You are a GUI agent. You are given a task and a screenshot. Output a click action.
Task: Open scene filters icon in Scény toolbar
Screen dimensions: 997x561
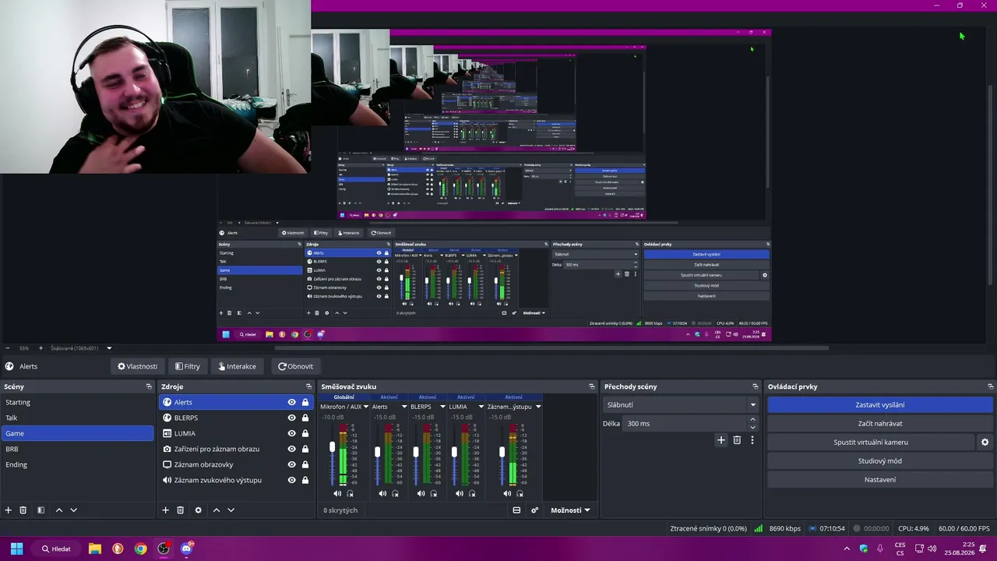tap(41, 510)
